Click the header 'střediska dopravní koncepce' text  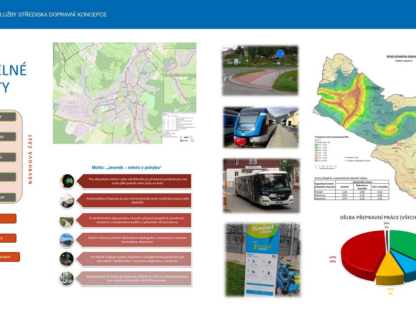coord(62,15)
